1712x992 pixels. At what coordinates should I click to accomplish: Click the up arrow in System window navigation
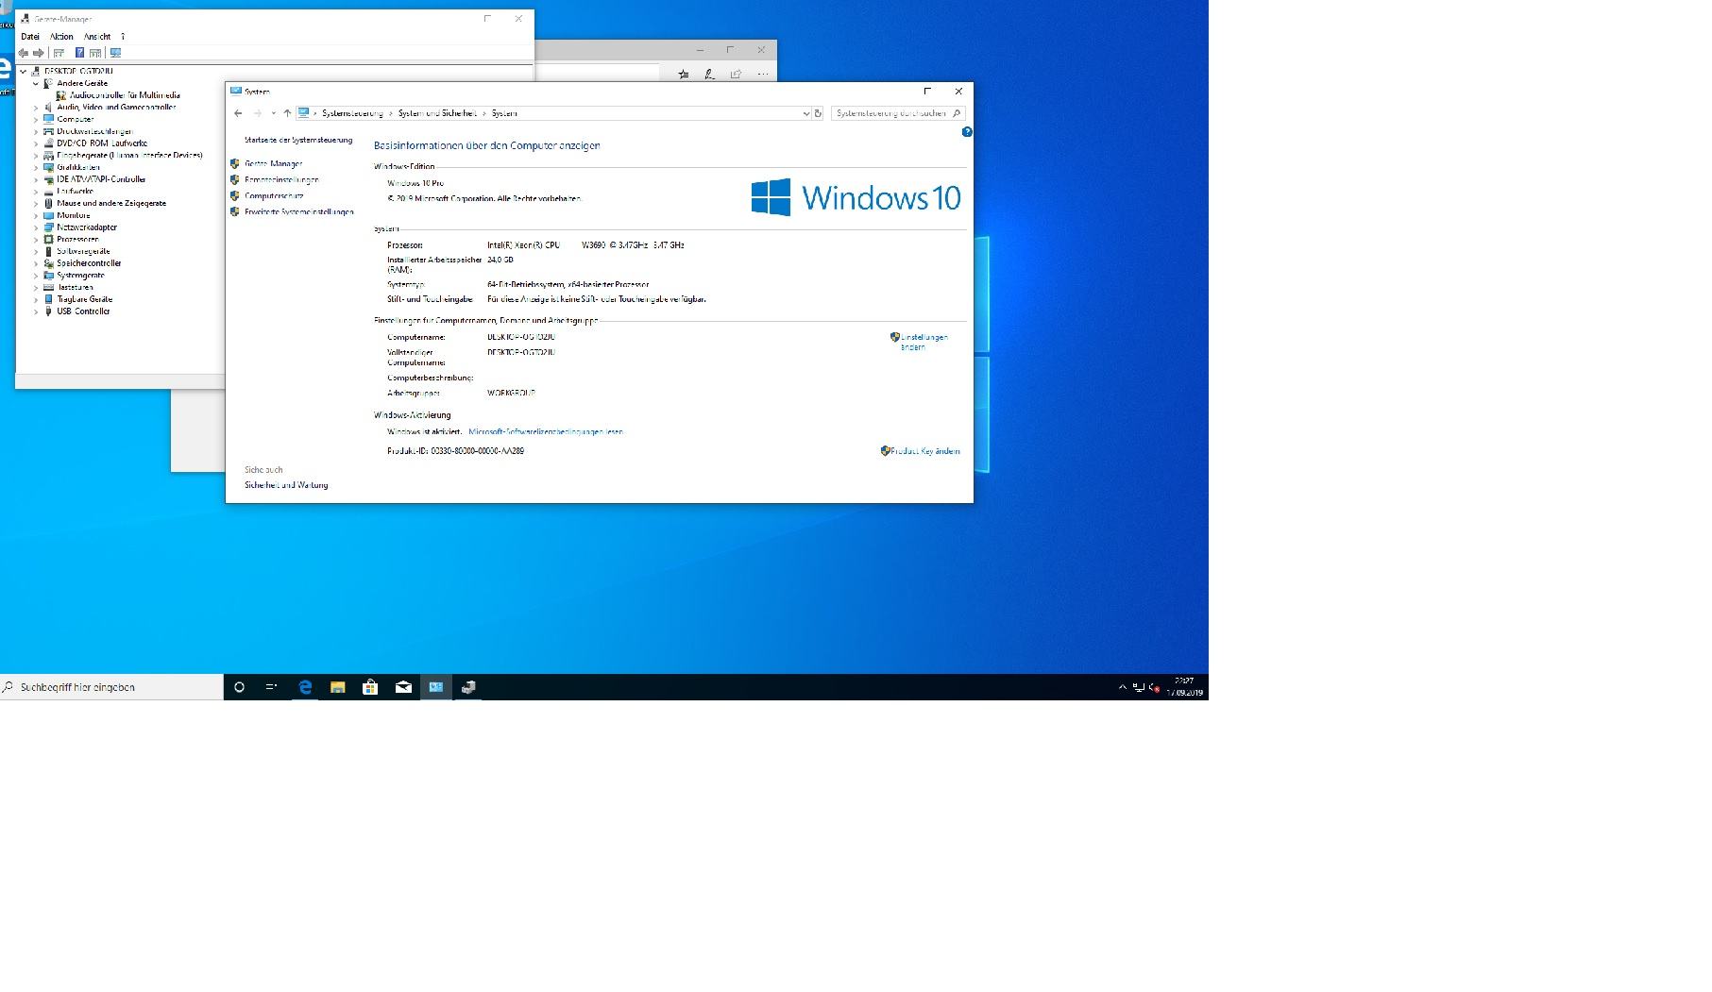coord(287,113)
